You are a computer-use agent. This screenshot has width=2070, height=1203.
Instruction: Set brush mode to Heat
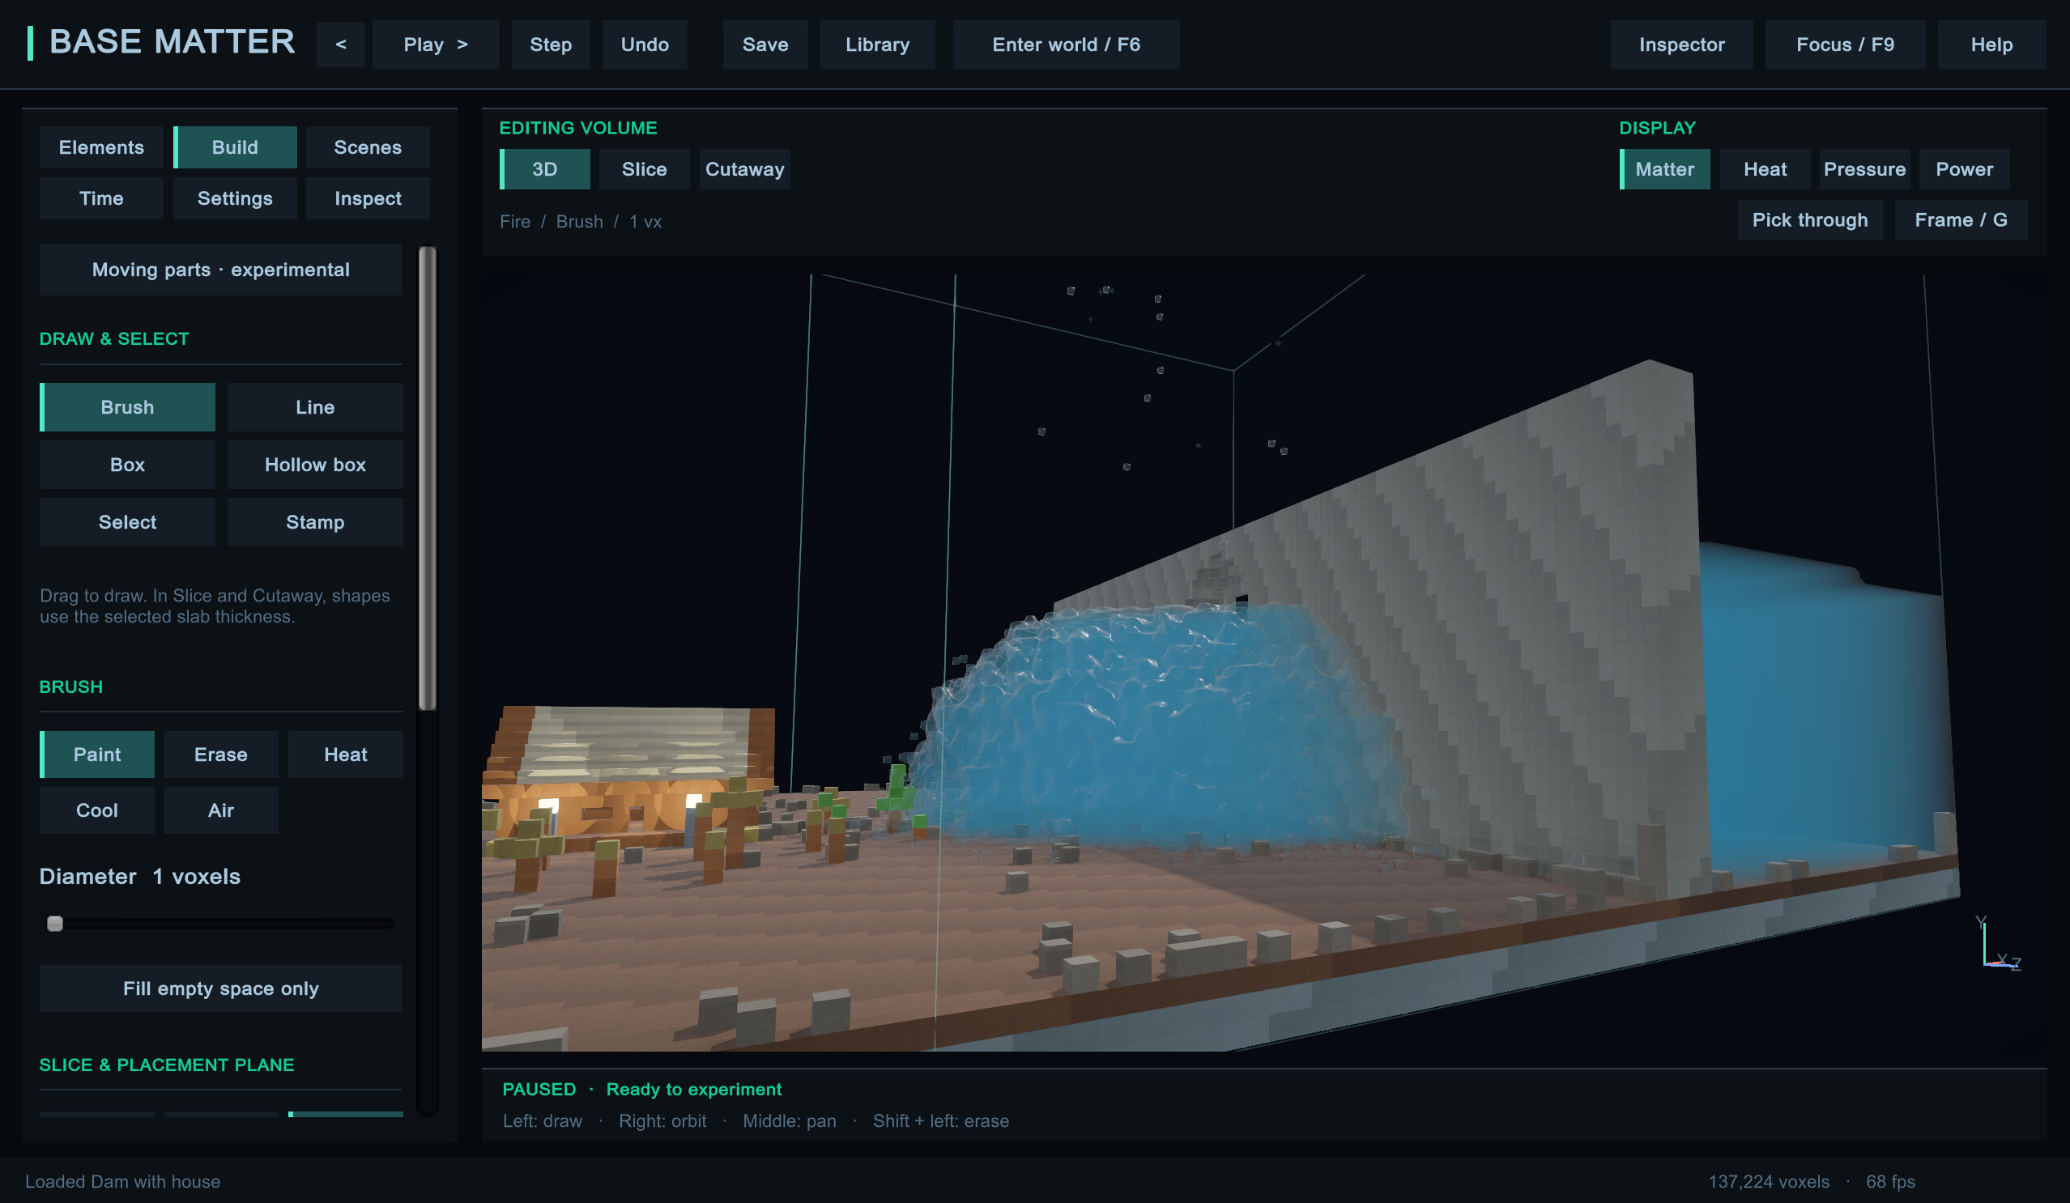345,754
